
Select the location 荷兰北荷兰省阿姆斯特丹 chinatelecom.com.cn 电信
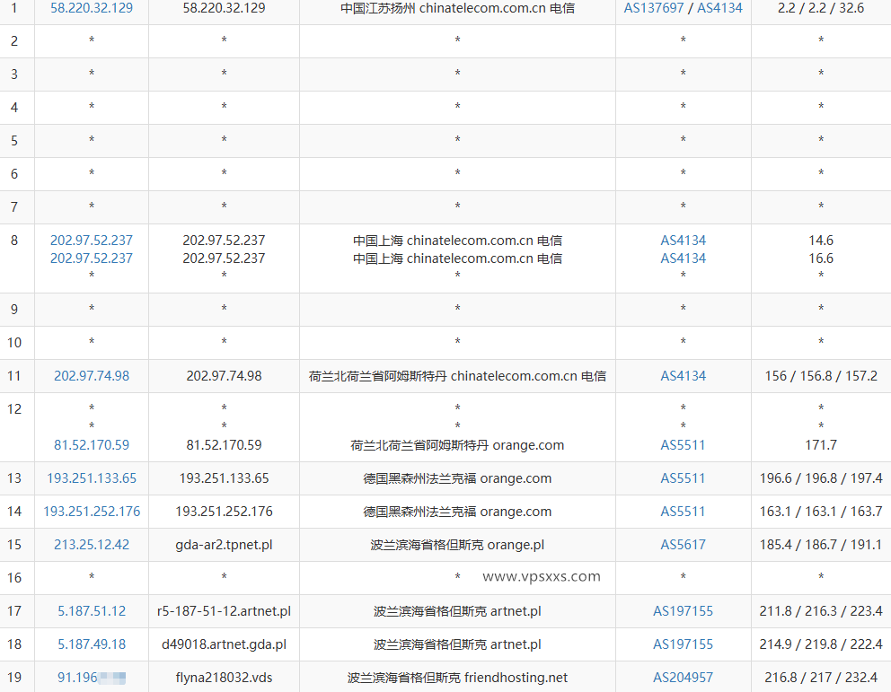point(457,376)
